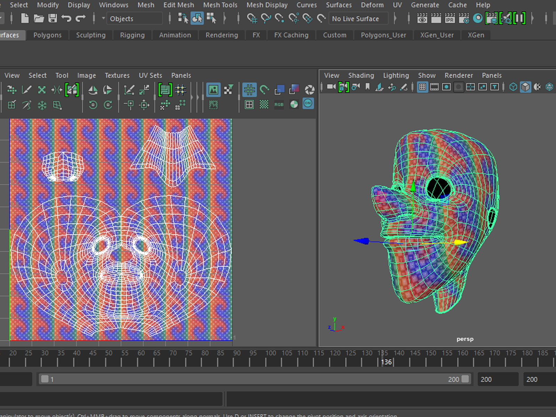The width and height of the screenshot is (556, 417).
Task: Open the Mesh Tools menu
Action: click(x=220, y=5)
